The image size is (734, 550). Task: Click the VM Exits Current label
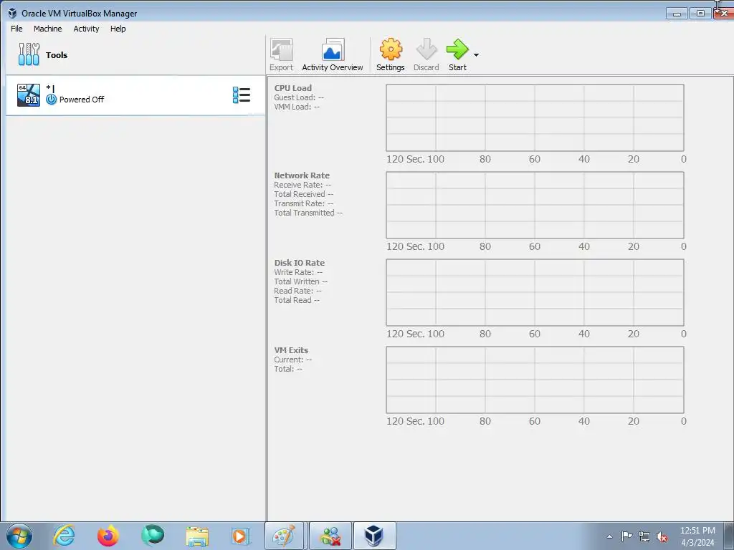pyautogui.click(x=293, y=360)
